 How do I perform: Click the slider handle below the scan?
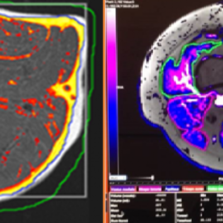coord(152,178)
